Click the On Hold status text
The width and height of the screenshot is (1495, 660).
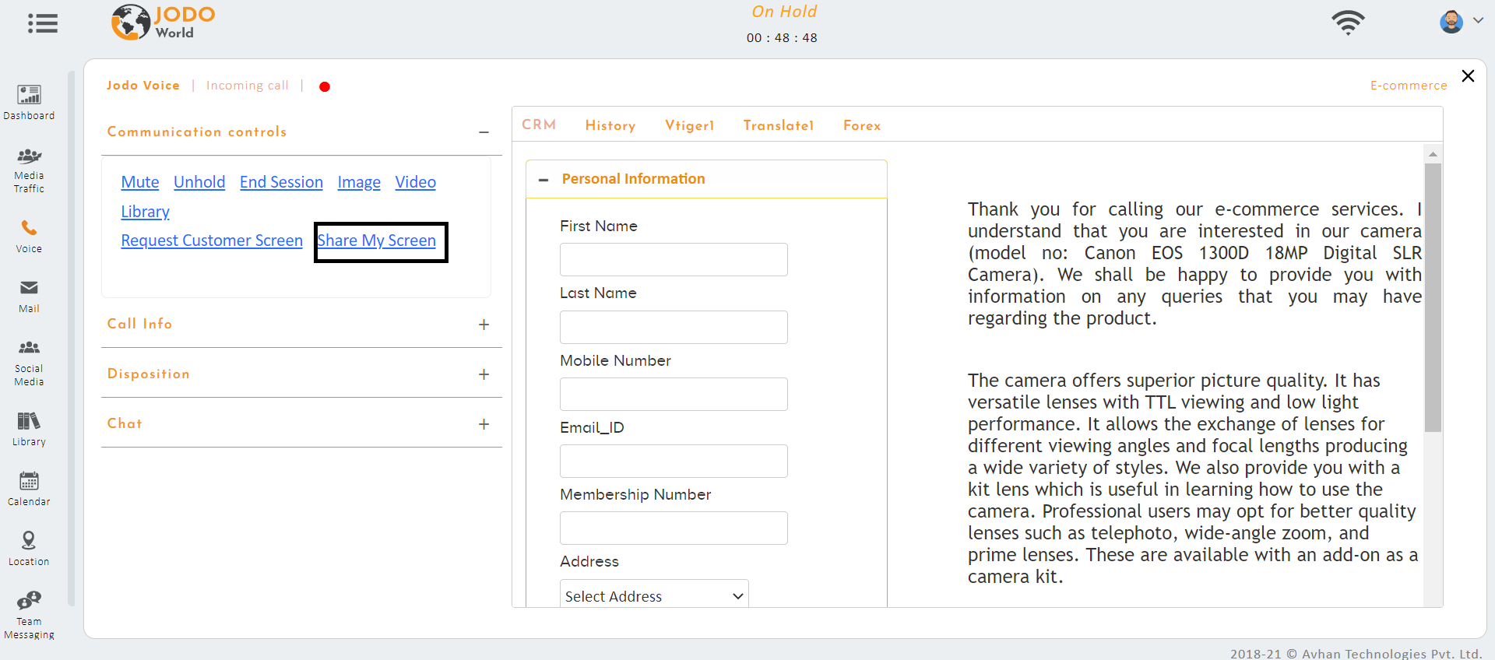click(784, 12)
